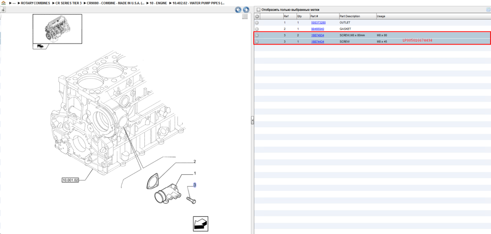Go to previous diagram with back arrow
The width and height of the screenshot is (491, 234).
point(238,10)
